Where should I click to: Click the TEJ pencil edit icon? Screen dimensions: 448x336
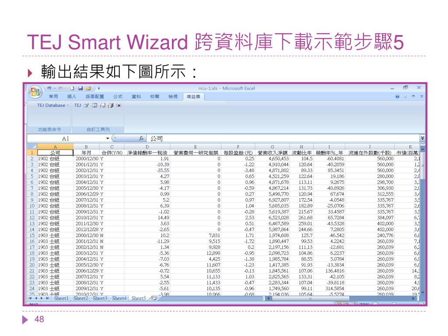click(86, 105)
